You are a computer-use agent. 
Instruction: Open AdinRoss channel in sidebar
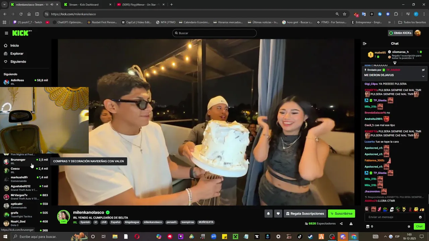[26, 82]
